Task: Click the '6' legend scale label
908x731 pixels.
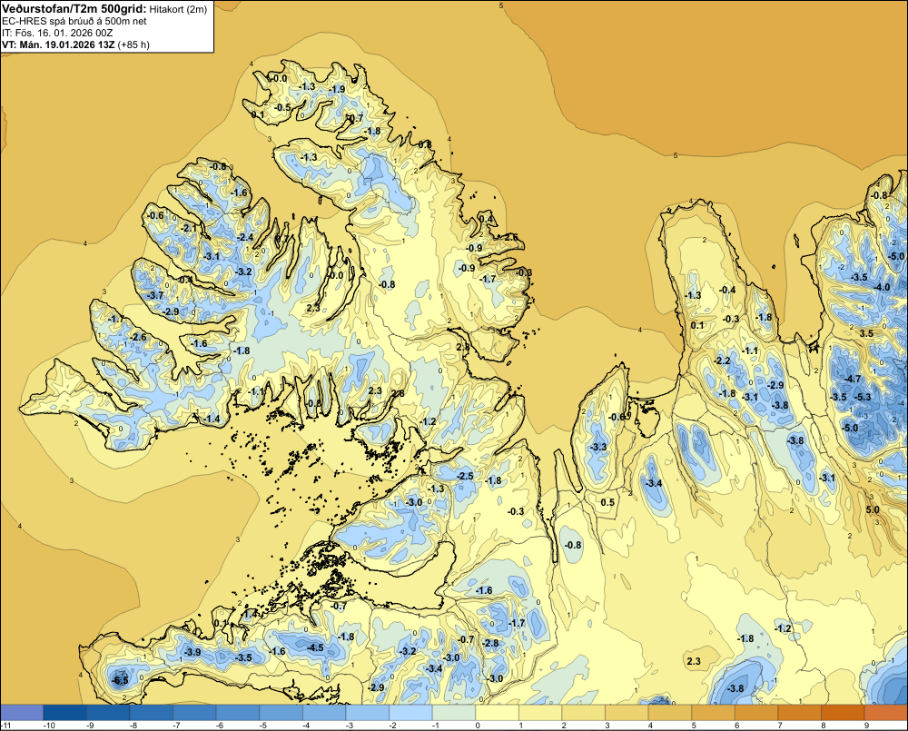Action: (x=737, y=726)
